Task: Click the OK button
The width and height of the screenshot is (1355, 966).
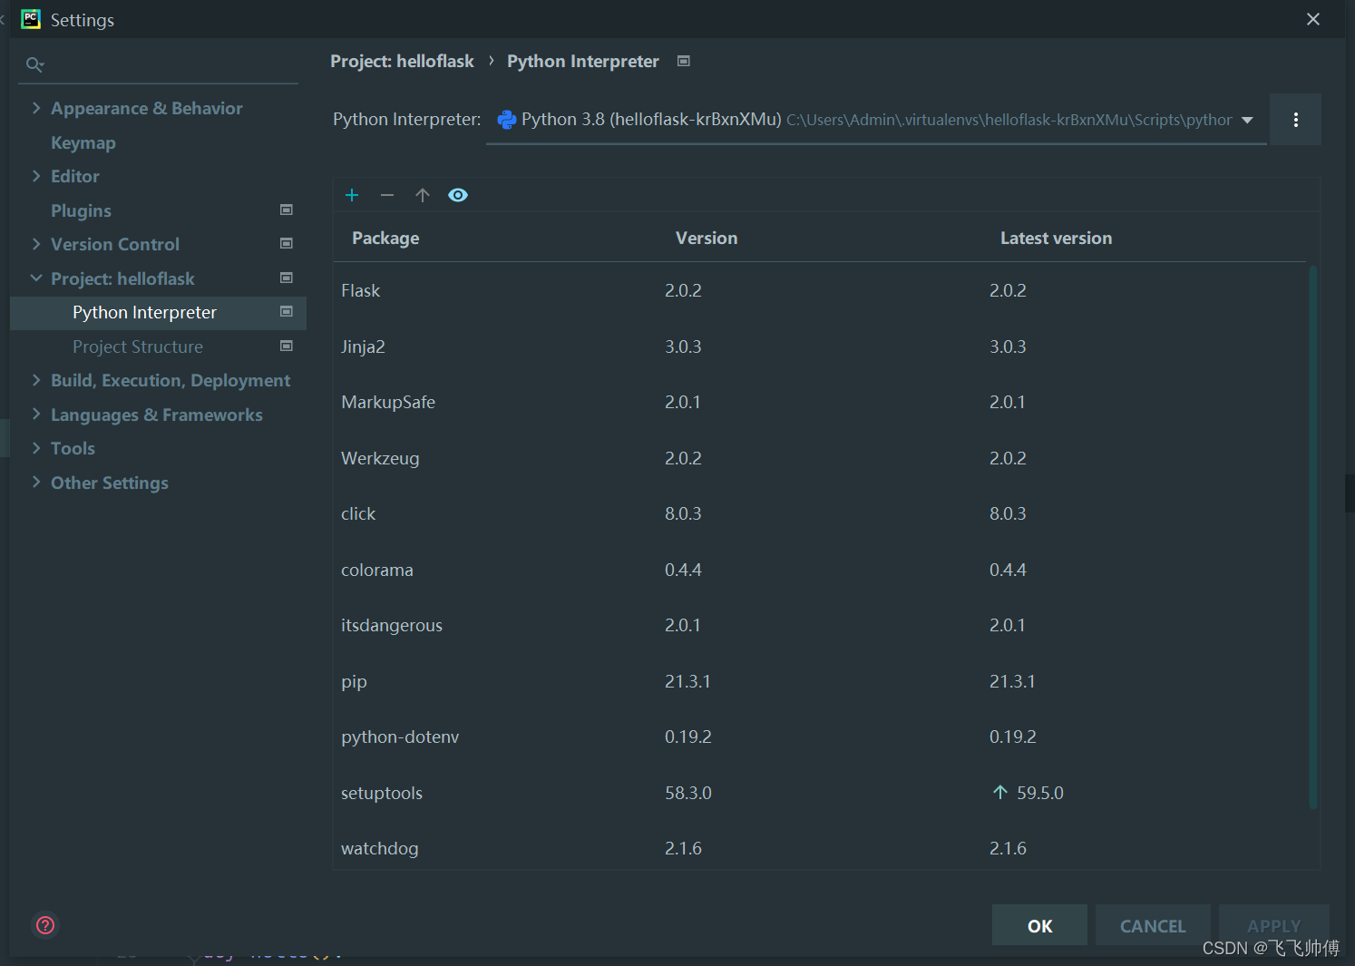Action: (1039, 925)
